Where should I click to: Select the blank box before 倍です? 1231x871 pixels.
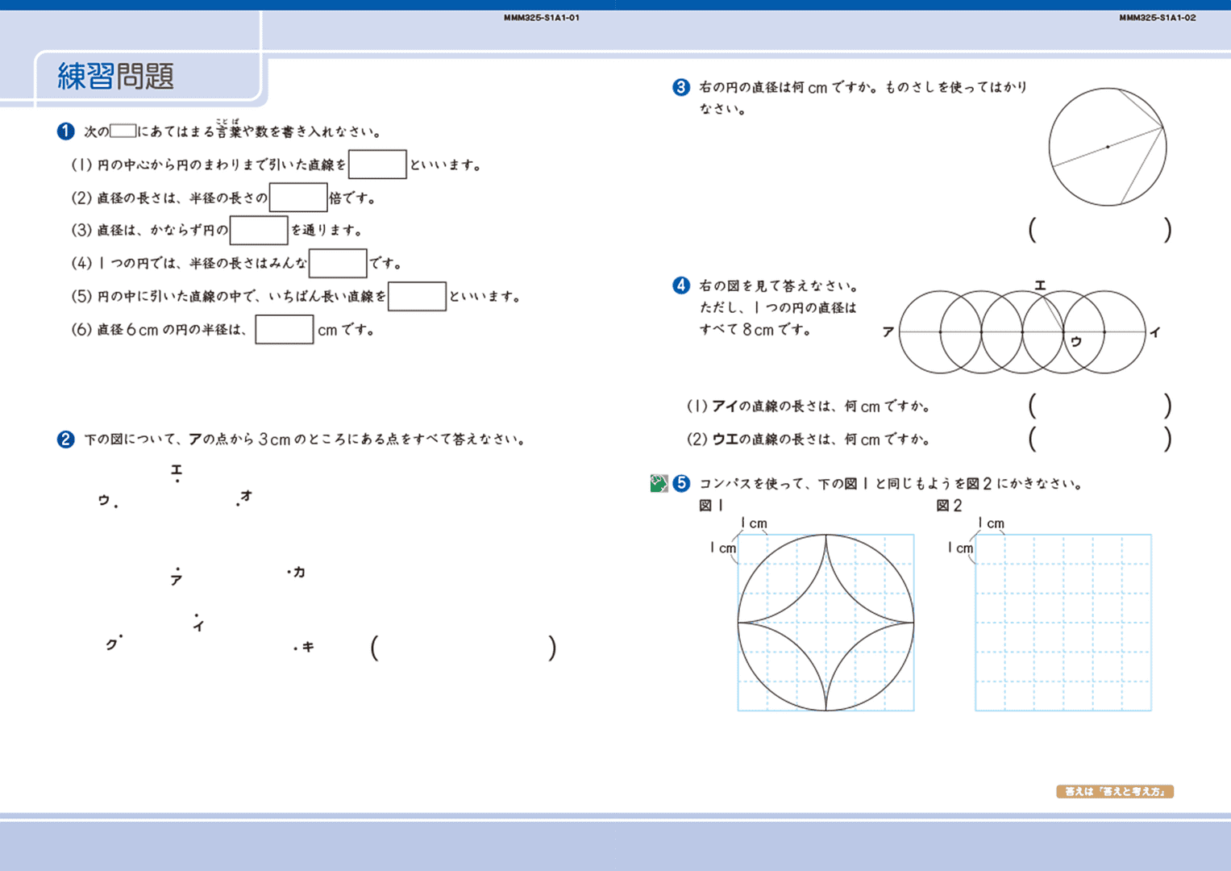298,198
